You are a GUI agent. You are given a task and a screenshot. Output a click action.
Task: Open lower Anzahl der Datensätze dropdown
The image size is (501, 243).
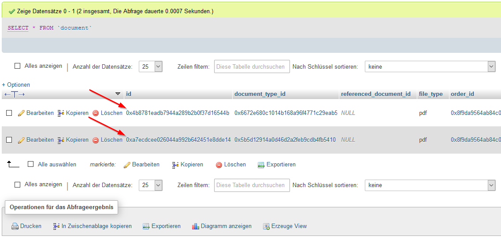tap(151, 185)
